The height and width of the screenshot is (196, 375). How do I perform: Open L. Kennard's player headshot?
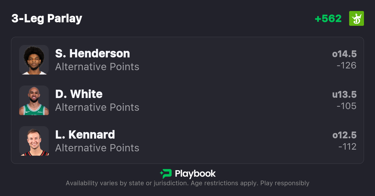coord(34,141)
